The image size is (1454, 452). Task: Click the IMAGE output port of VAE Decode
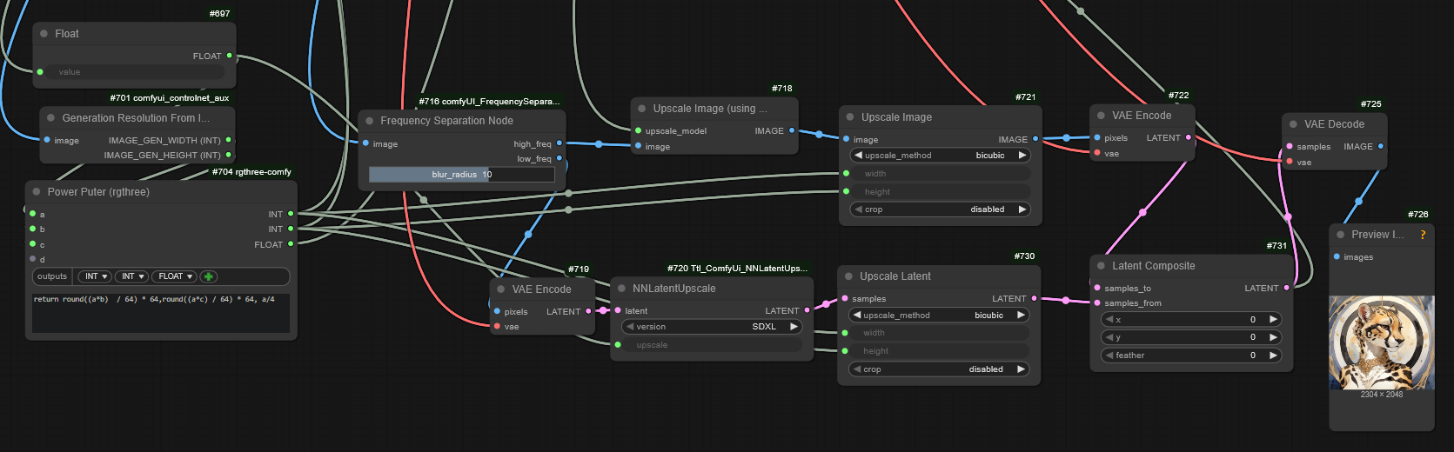tap(1381, 146)
